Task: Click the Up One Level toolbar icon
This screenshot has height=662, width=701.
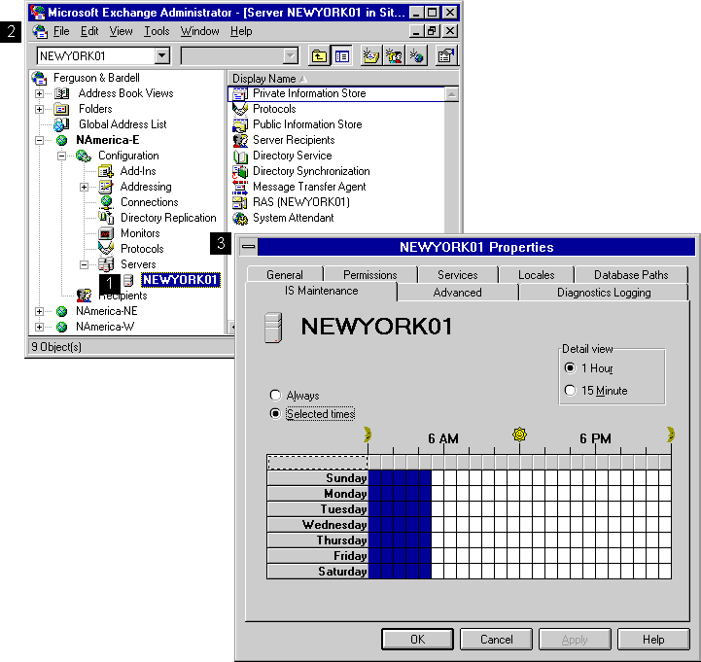Action: point(319,55)
